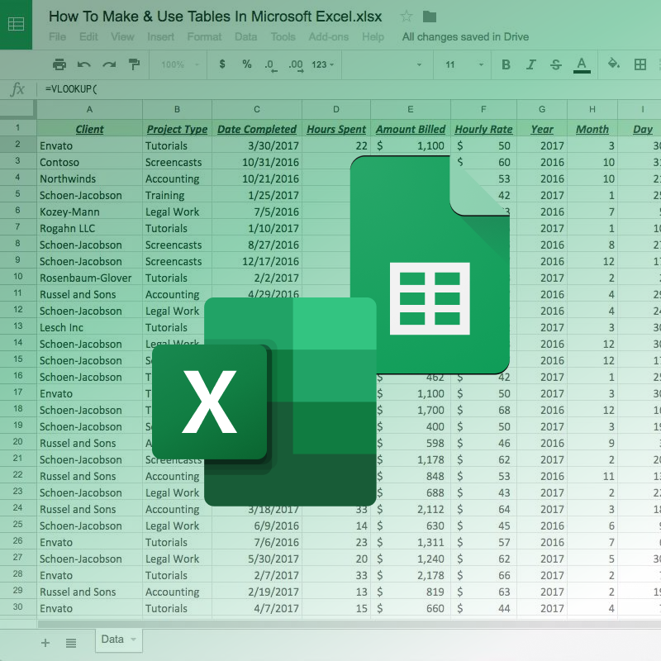Select the 'Amount Billed' header cell
This screenshot has height=661, width=661.
[x=410, y=129]
